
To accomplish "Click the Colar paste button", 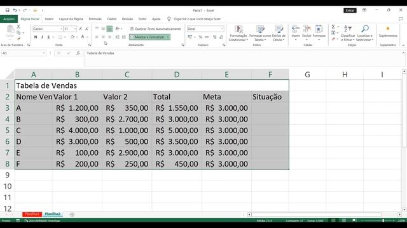I will click(10, 32).
